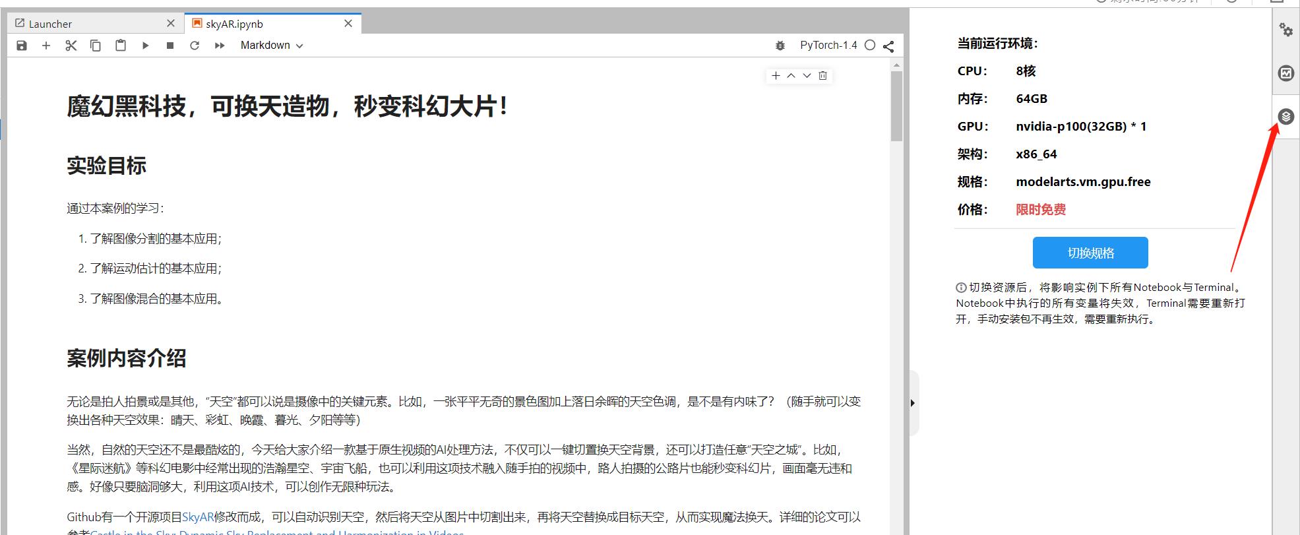Select the skyAR.ipynb tab
This screenshot has height=535, width=1300.
[272, 24]
